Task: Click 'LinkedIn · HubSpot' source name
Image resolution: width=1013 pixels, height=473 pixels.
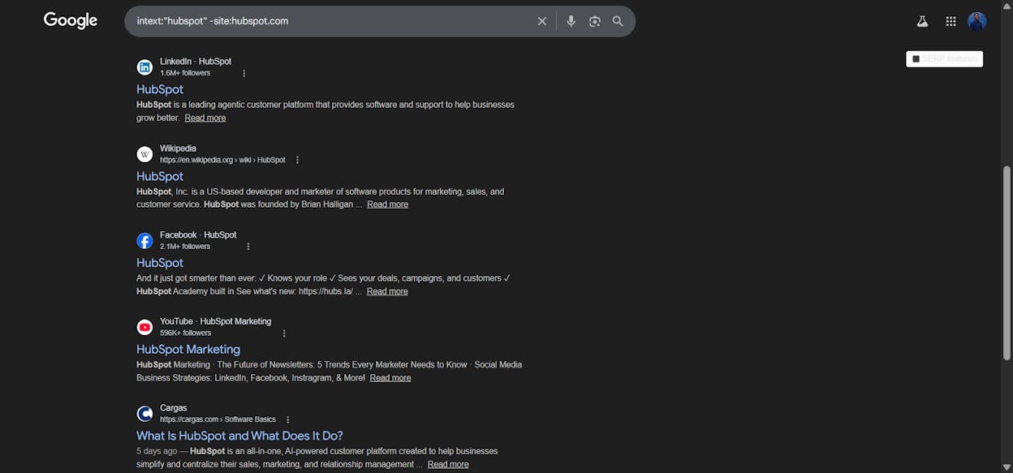Action: coord(196,62)
